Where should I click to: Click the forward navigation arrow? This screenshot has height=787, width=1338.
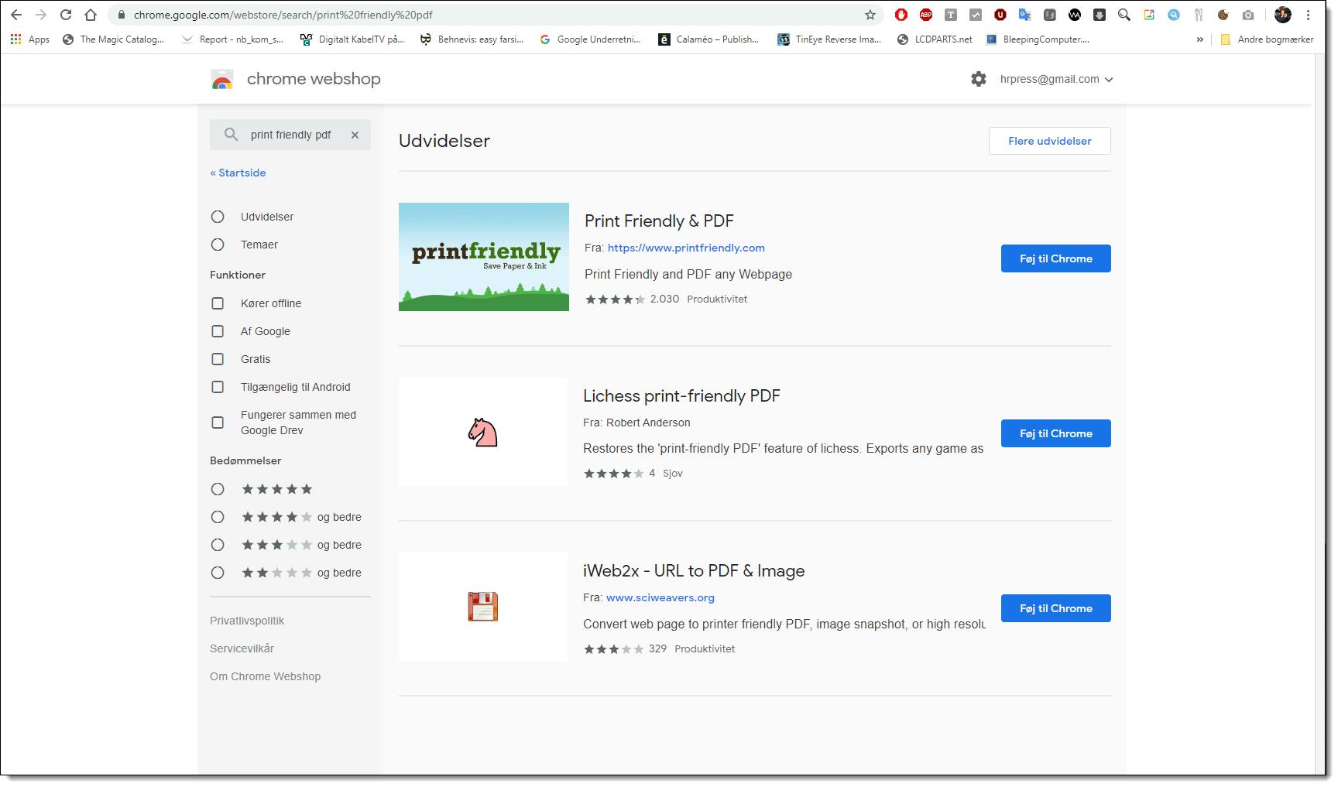click(x=41, y=15)
